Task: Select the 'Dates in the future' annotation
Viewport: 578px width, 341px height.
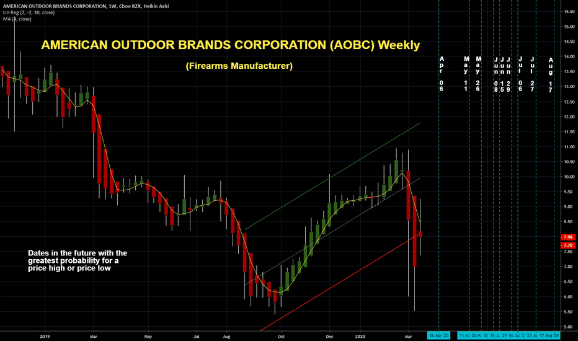Action: pos(78,260)
